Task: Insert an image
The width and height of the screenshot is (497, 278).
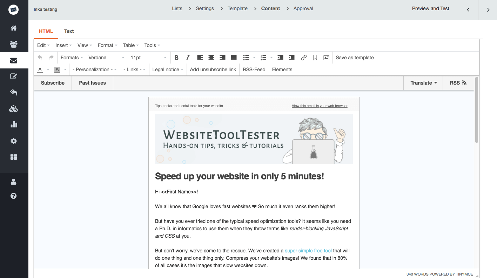Action: (x=326, y=58)
